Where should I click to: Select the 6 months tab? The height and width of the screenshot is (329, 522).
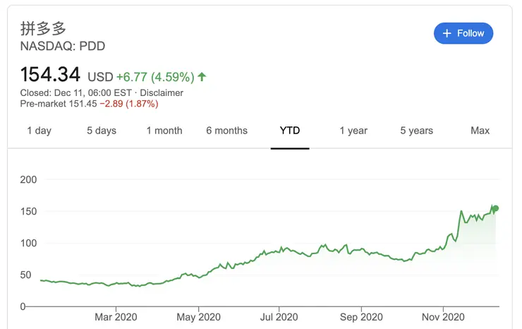click(x=227, y=131)
